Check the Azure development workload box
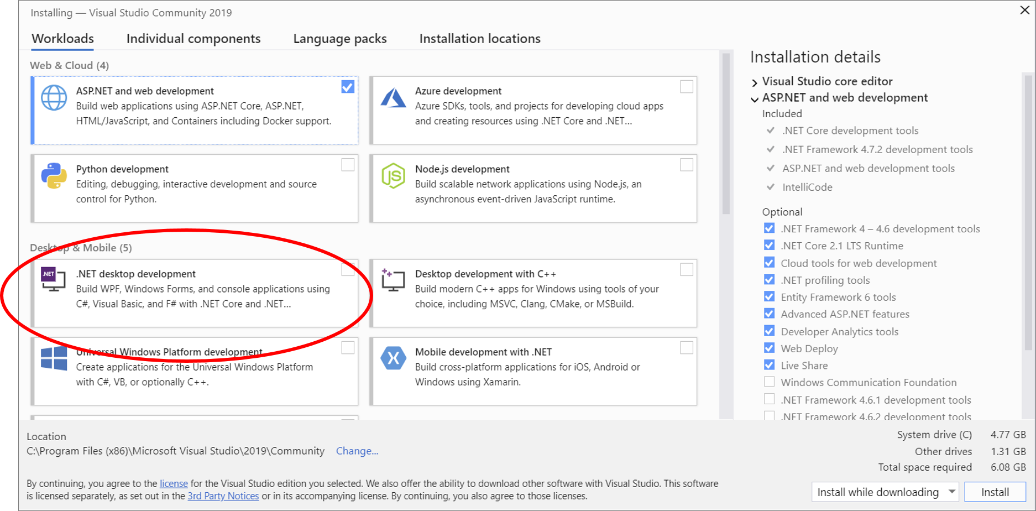The width and height of the screenshot is (1036, 511). [x=687, y=87]
